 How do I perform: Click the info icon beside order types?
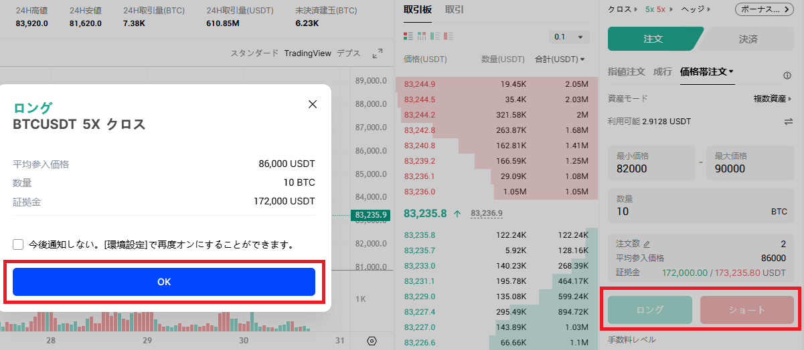[787, 76]
